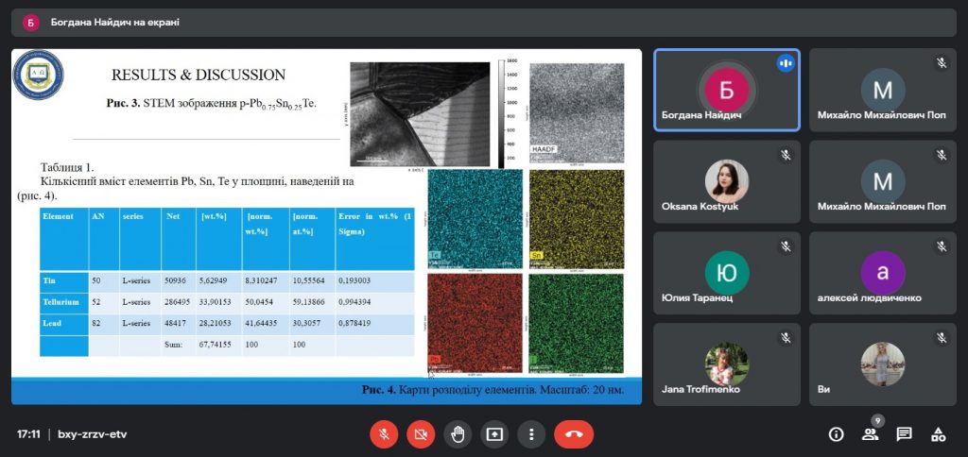968x457 pixels.
Task: Select Богдана Найдич participant tile
Action: coord(727,90)
